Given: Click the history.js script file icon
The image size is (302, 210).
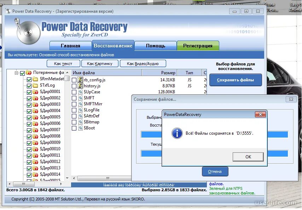Looking at the screenshot, I should coord(80,86).
